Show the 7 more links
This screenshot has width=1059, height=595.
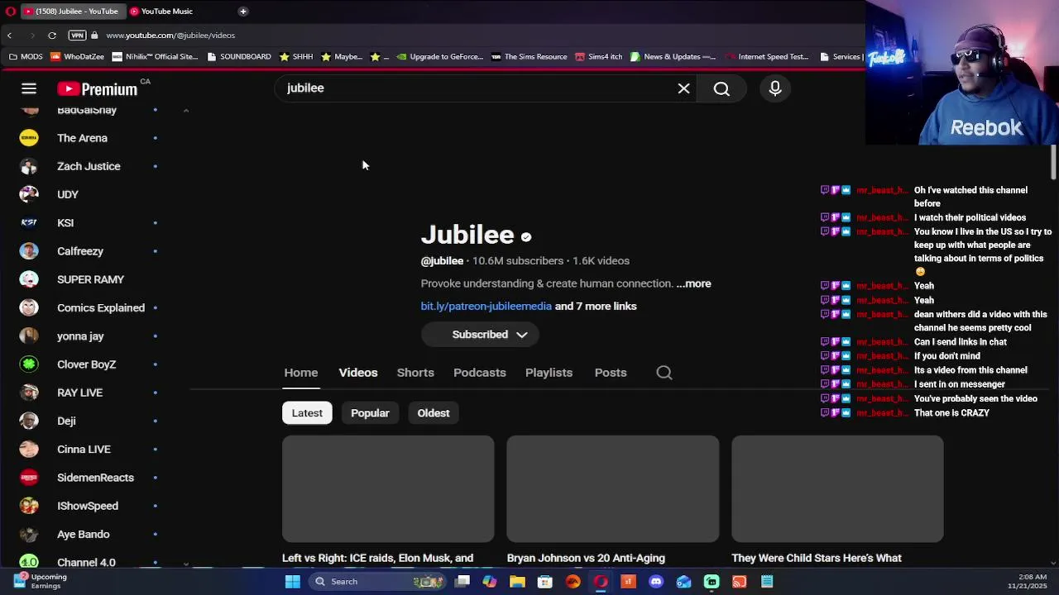[596, 307]
